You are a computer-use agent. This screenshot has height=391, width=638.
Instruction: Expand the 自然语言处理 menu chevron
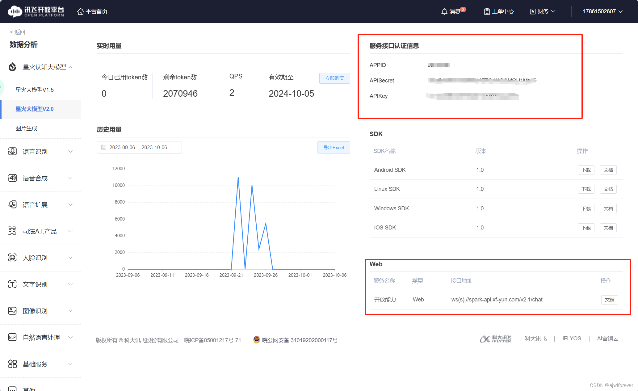[71, 337]
